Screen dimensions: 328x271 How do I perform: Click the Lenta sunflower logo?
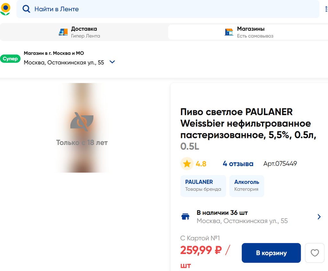[5, 9]
